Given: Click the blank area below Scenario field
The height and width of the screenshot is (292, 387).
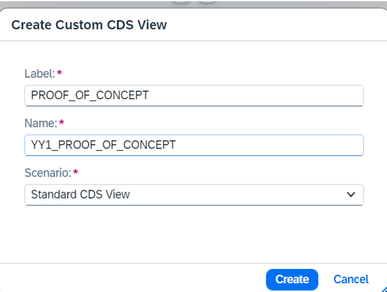Looking at the screenshot, I should (x=194, y=235).
